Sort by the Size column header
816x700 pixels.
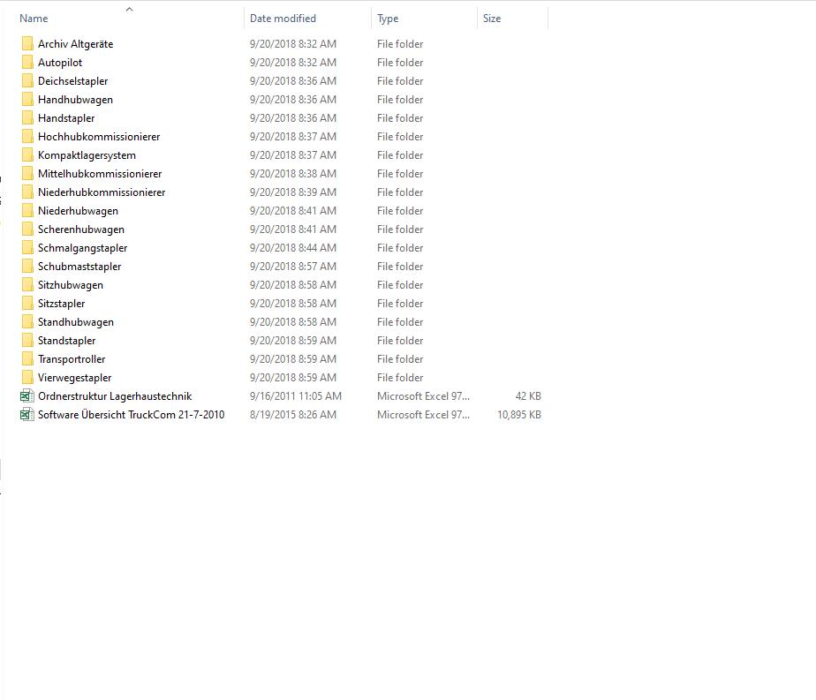(492, 19)
